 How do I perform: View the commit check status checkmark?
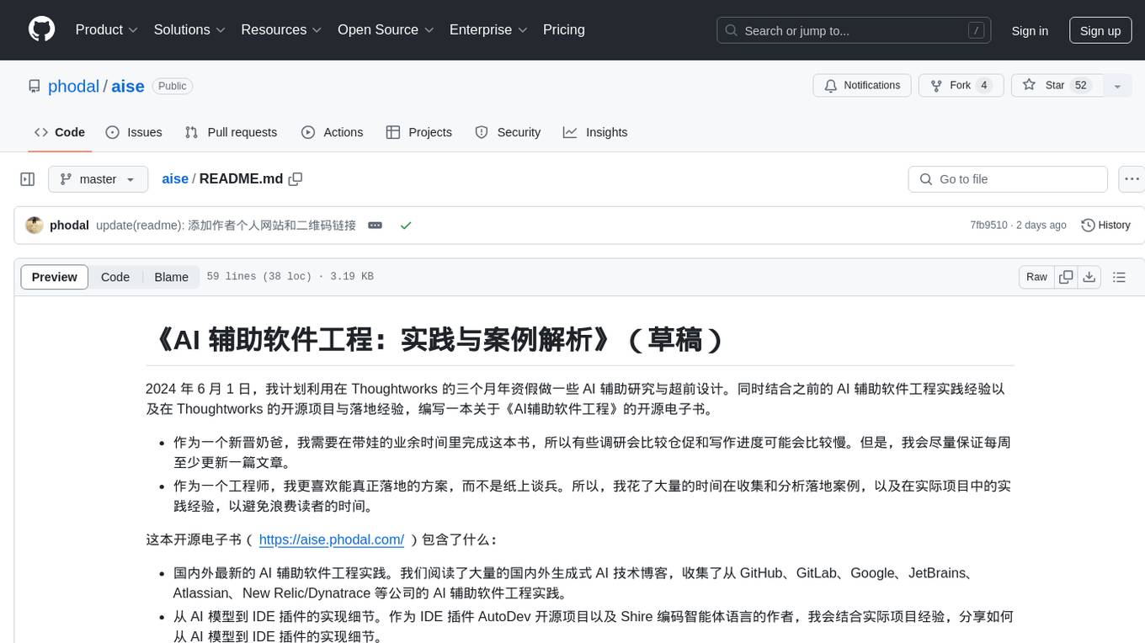406,226
